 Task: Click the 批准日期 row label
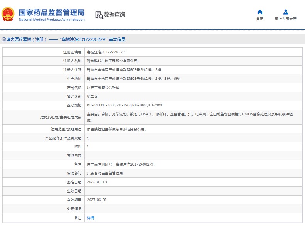point(74,182)
